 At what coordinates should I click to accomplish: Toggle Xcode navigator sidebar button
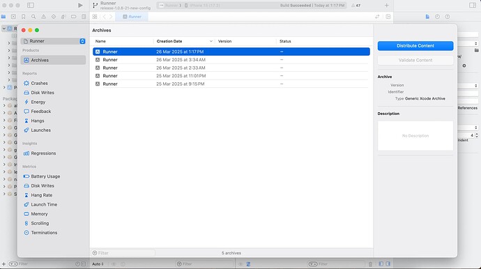pos(31,5)
